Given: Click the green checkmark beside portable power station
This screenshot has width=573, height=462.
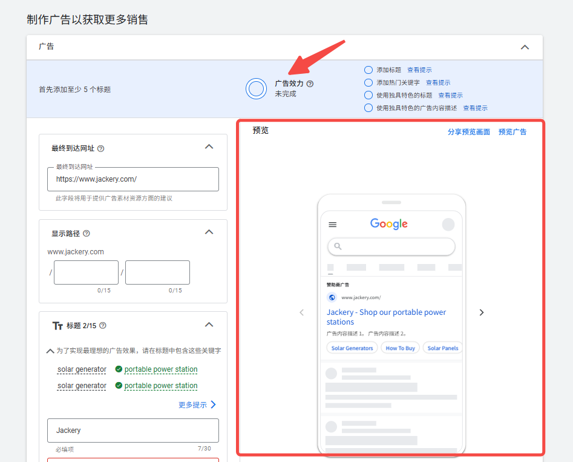Looking at the screenshot, I should pos(119,369).
